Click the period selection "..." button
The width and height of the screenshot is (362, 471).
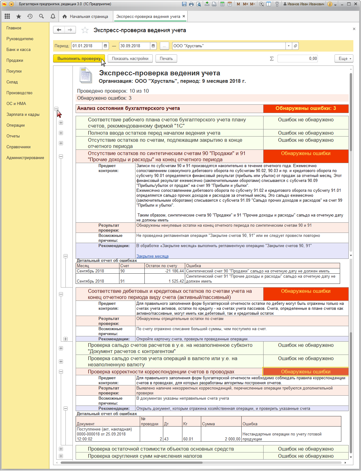pyautogui.click(x=164, y=46)
